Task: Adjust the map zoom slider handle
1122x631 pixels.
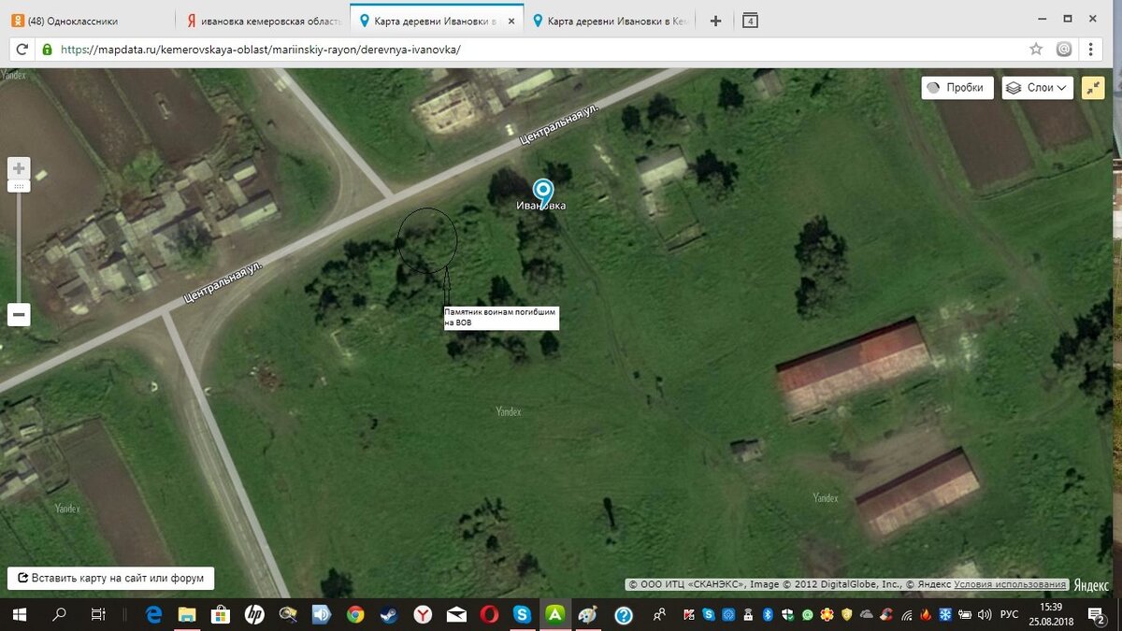Action: [x=19, y=186]
